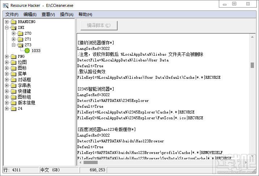The width and height of the screenshot is (259, 176).
Task: Expand the 快捷键 node
Action: pos(7,91)
